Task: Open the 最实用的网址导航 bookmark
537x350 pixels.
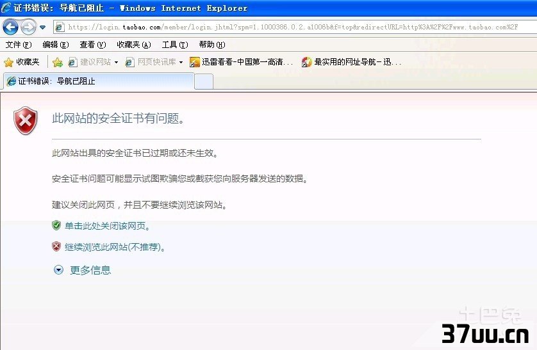Action: click(351, 62)
